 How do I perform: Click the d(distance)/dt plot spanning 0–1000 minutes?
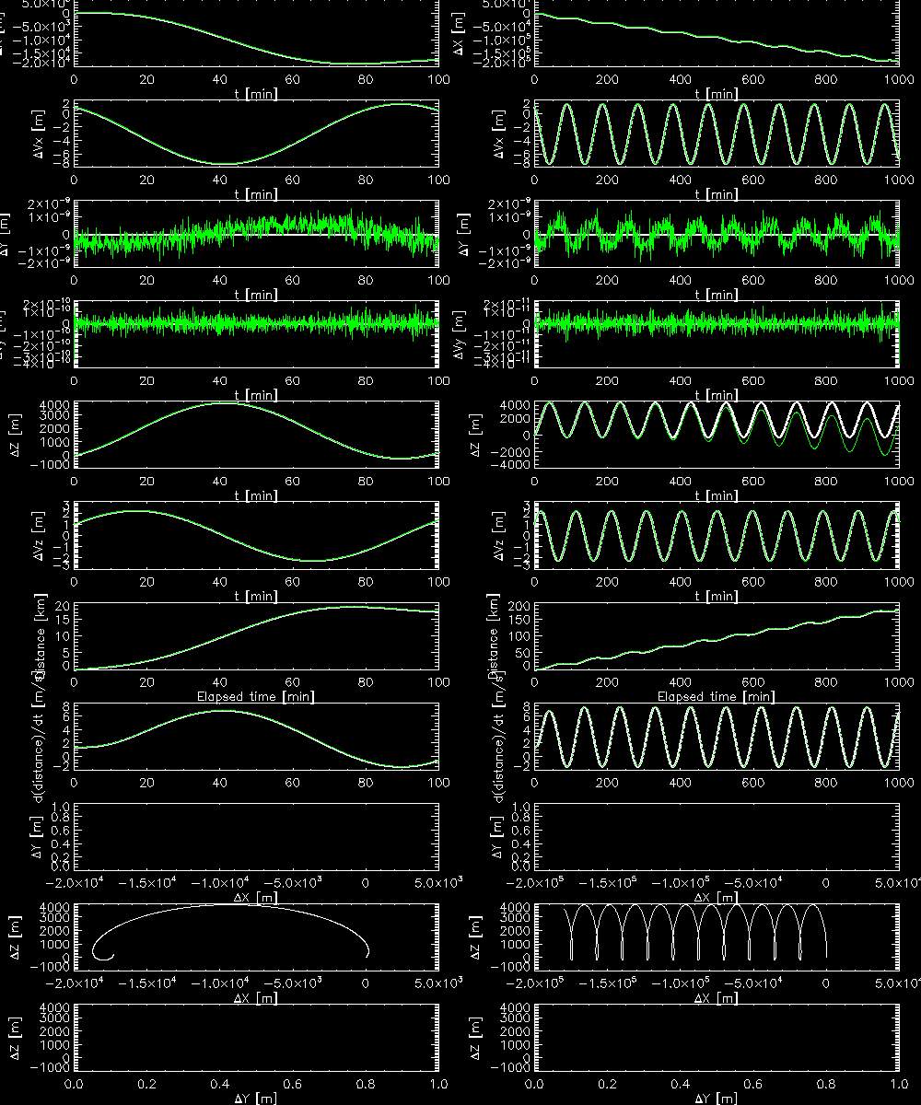716,737
